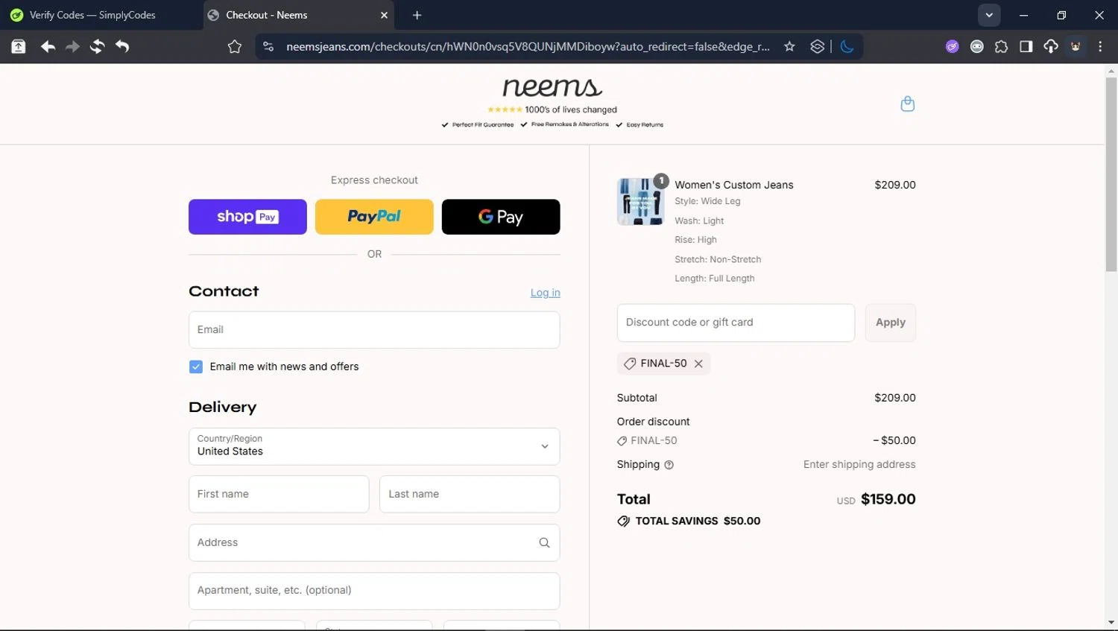The image size is (1118, 631).
Task: Click the 1000's of lives changed text
Action: 571,110
